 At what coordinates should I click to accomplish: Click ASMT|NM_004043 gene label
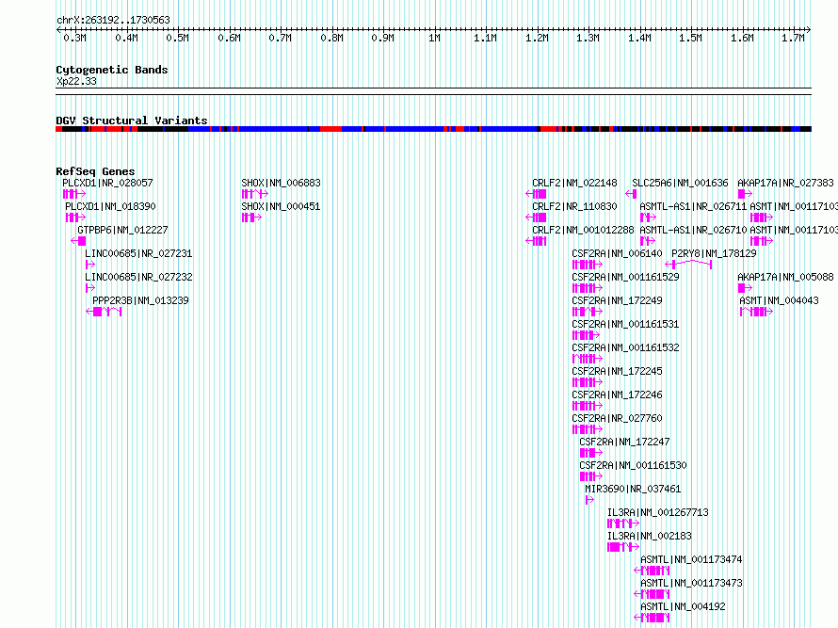(x=780, y=300)
